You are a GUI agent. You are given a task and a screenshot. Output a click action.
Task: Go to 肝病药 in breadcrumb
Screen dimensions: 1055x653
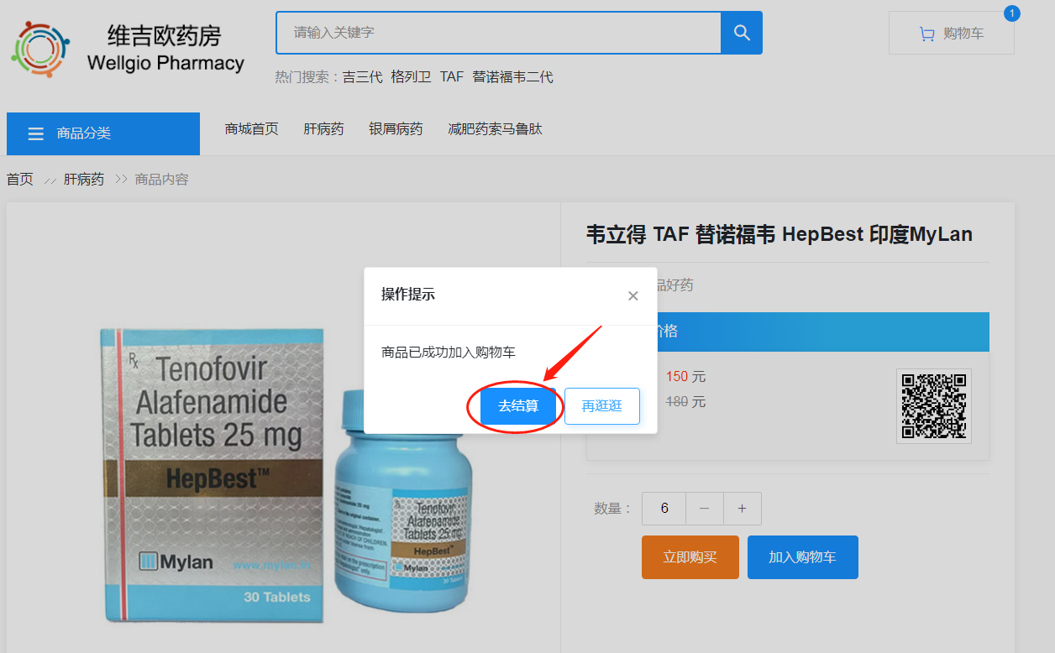click(84, 179)
